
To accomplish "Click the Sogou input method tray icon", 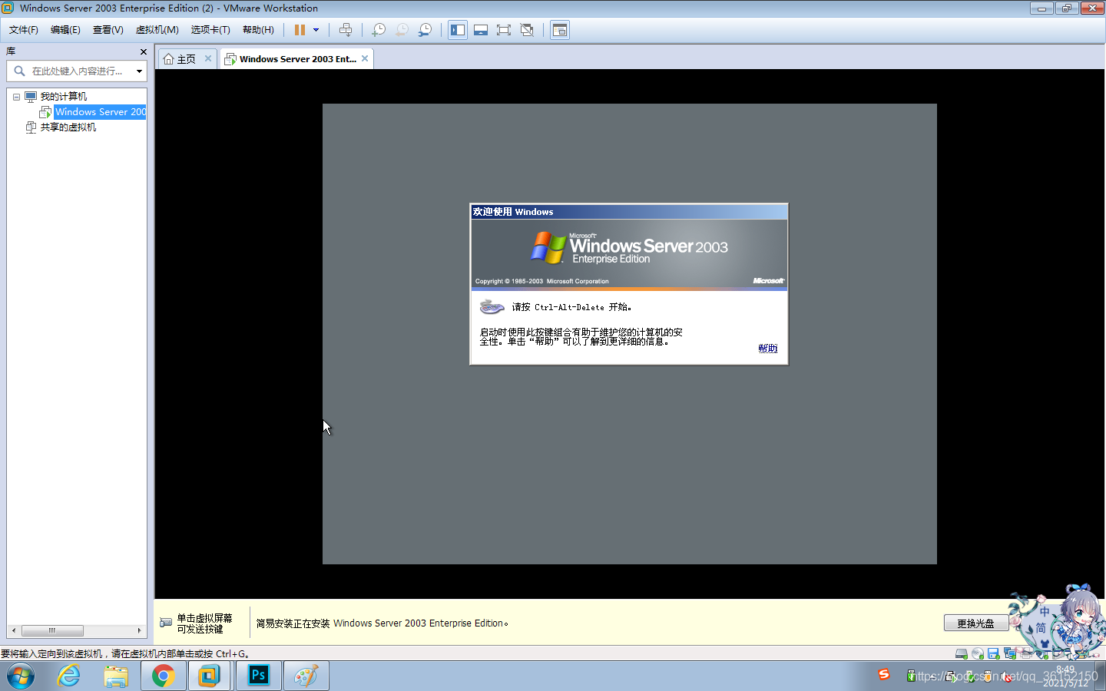I will [884, 674].
